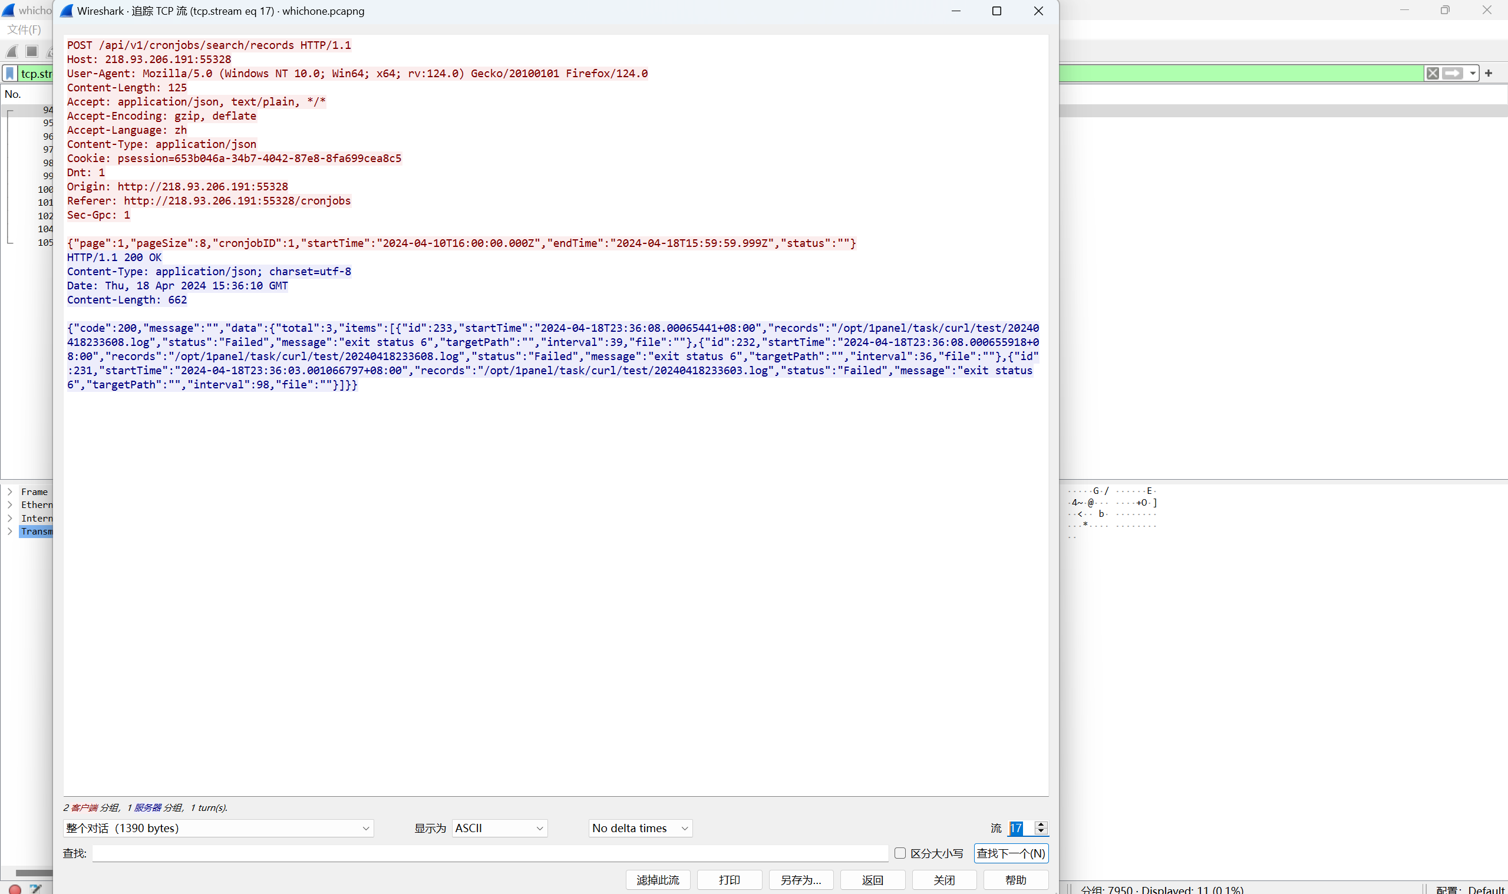This screenshot has height=894, width=1508.
Task: Click the Referer header line
Action: point(209,200)
